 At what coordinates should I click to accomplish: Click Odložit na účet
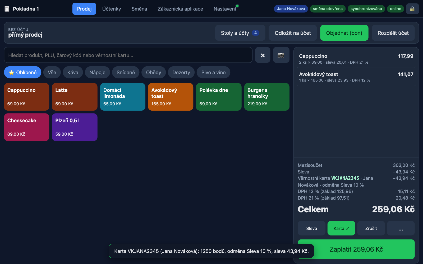pyautogui.click(x=293, y=33)
